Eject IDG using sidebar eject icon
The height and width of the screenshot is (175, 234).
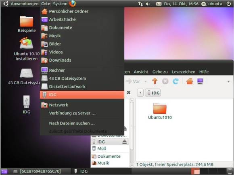[x=124, y=142]
